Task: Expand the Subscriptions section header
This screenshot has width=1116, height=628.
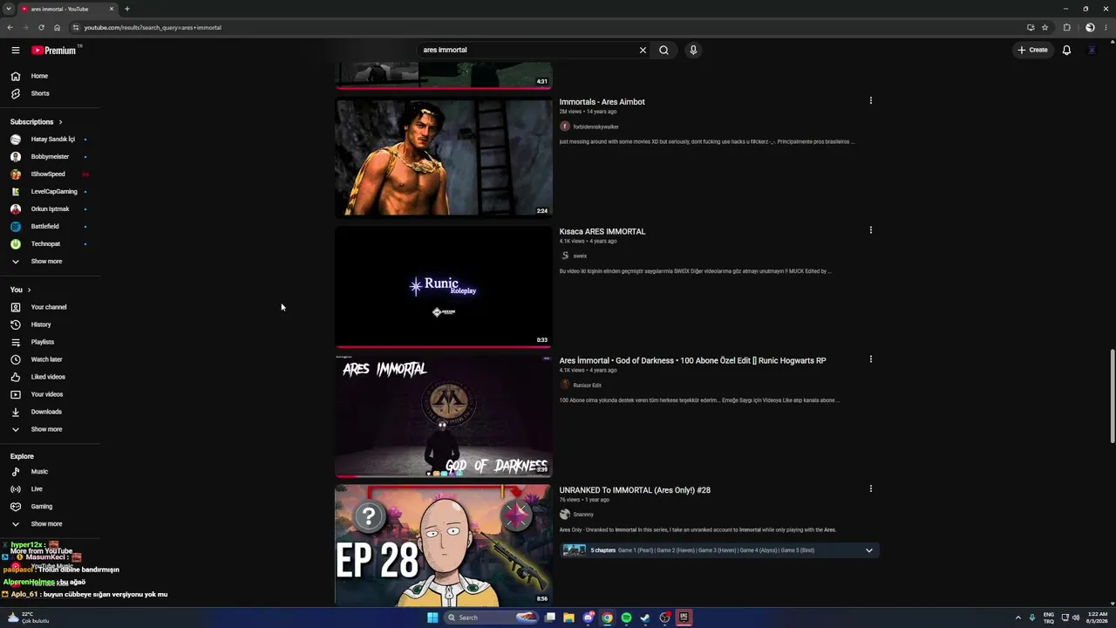Action: tap(37, 121)
